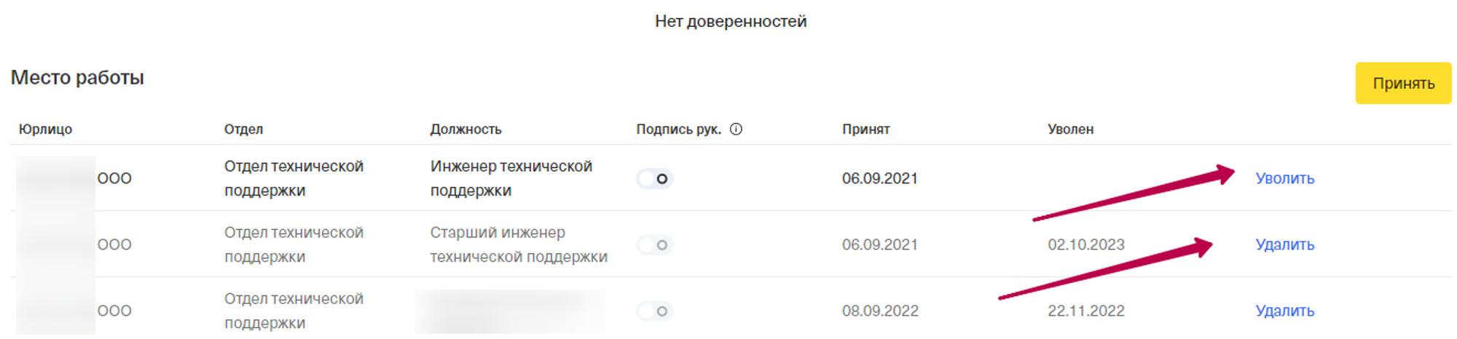Click Удалить for the 02.10.2023 dismissal row
Screen dimensions: 1457x339
pyautogui.click(x=1284, y=245)
